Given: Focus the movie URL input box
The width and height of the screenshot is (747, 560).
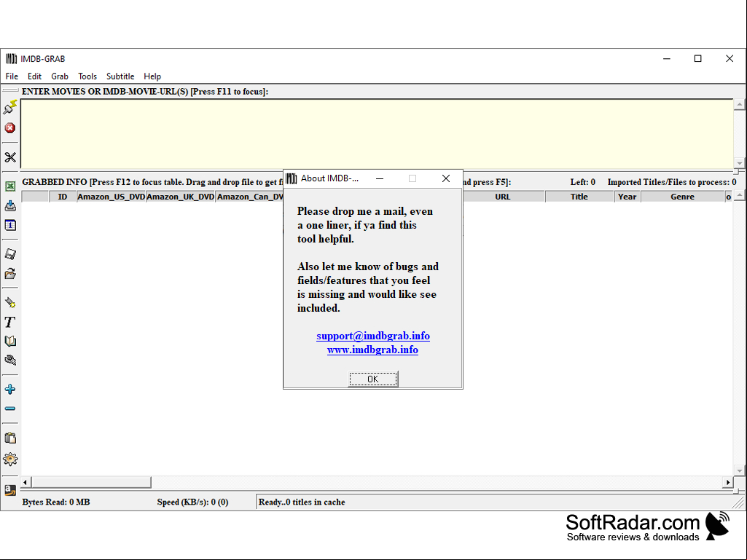Looking at the screenshot, I should 377,134.
